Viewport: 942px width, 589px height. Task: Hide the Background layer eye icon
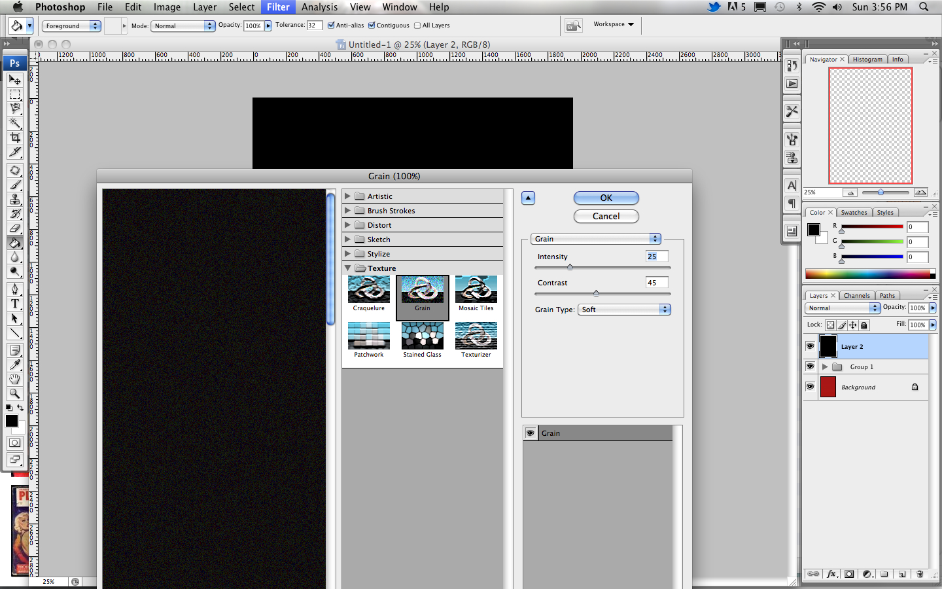[810, 387]
